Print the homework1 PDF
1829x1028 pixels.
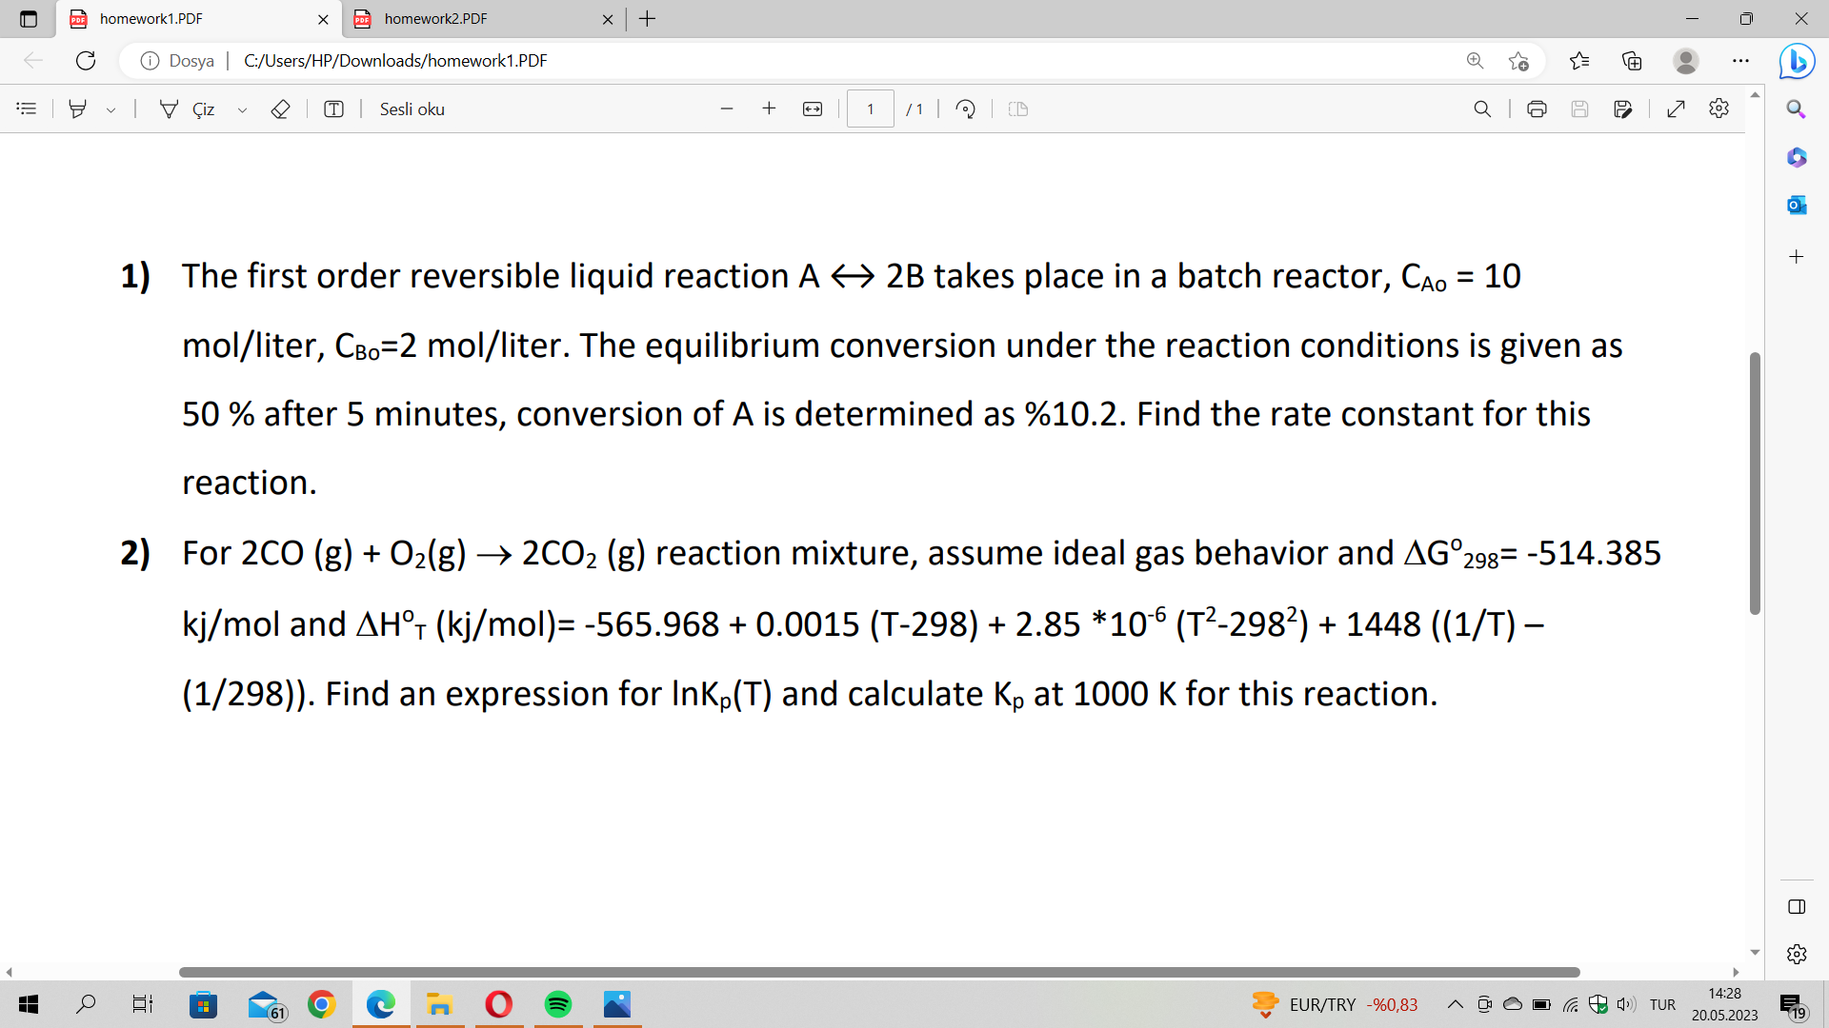pos(1537,109)
